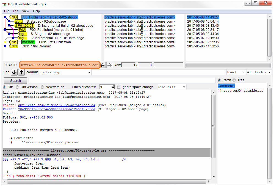Select commit 'D: Incremental Build - 02-about page'
The height and width of the screenshot is (186, 274).
click(65, 26)
